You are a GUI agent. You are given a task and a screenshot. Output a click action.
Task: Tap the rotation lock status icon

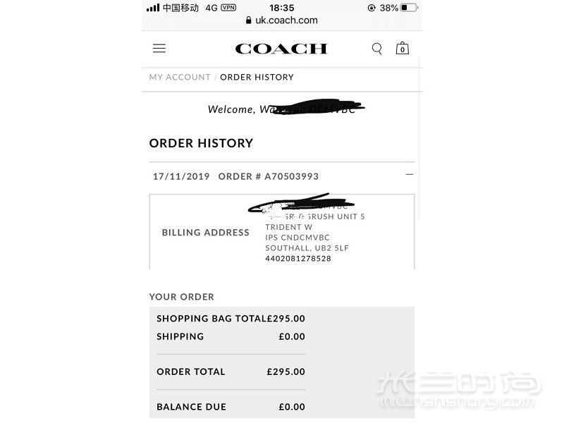372,8
